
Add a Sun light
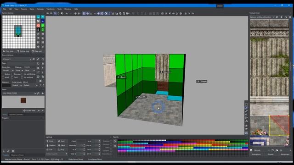point(51,150)
